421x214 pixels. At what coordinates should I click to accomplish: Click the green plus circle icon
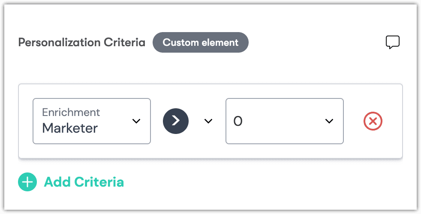pos(27,182)
